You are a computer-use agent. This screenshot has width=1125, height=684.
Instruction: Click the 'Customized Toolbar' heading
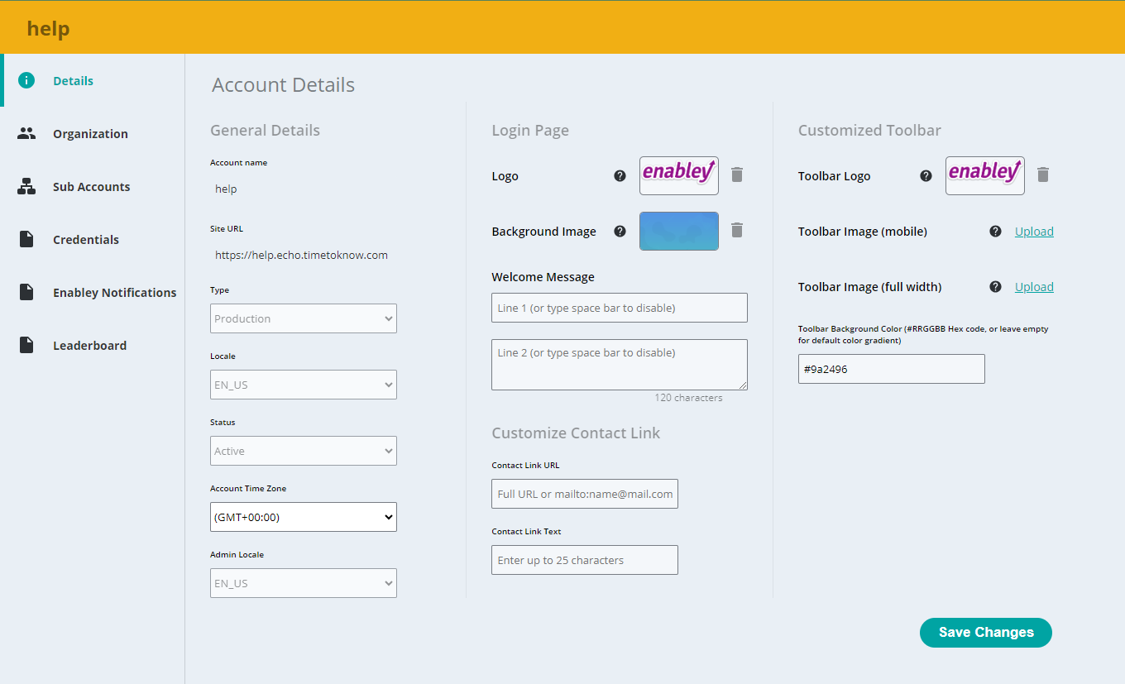pos(869,130)
